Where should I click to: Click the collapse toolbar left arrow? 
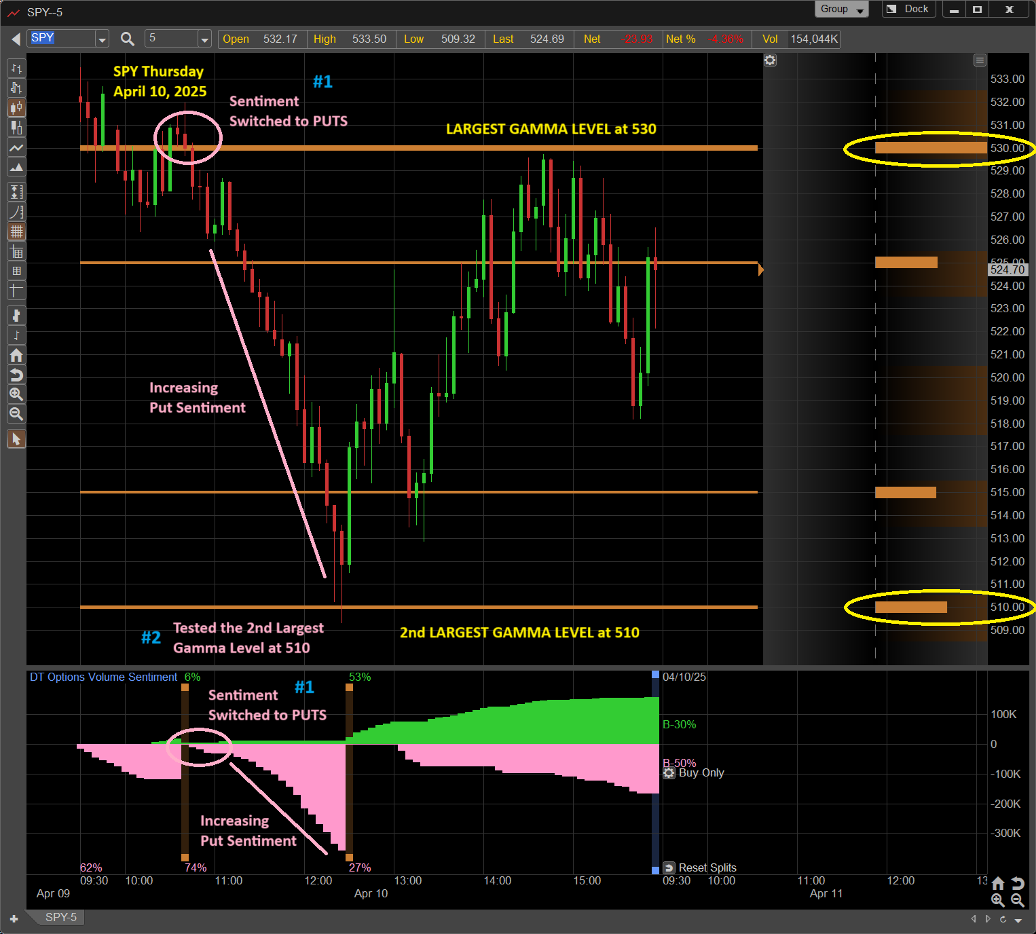[x=16, y=39]
